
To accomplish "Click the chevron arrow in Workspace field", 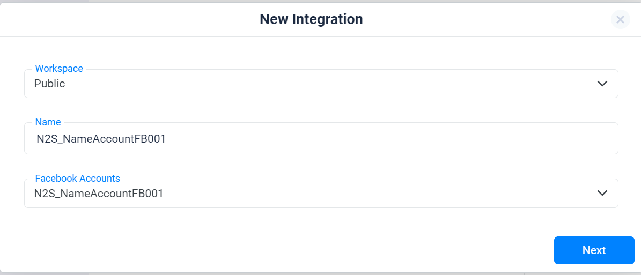I will pyautogui.click(x=602, y=84).
